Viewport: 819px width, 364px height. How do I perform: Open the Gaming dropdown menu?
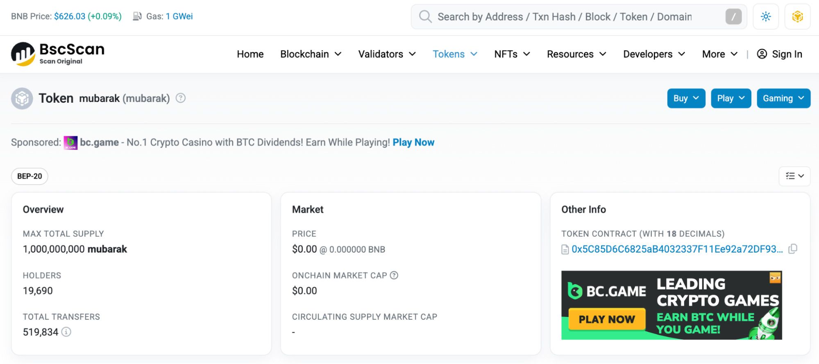(x=783, y=98)
